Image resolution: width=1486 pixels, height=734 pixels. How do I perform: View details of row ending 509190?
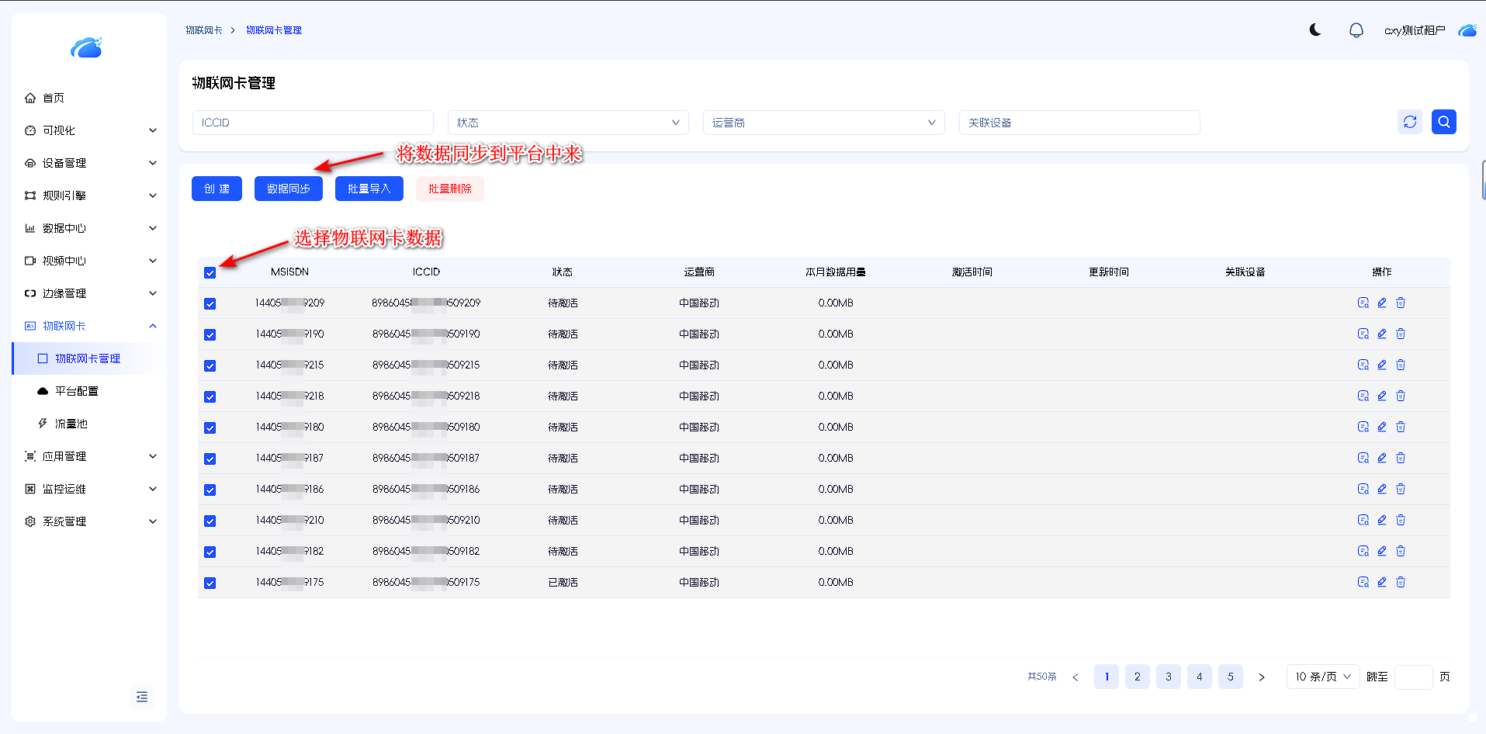coord(1363,334)
